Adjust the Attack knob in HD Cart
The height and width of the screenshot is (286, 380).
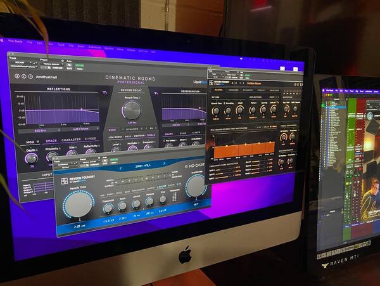click(x=136, y=204)
